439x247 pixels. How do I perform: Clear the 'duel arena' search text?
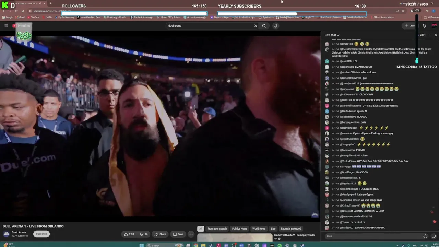(256, 26)
